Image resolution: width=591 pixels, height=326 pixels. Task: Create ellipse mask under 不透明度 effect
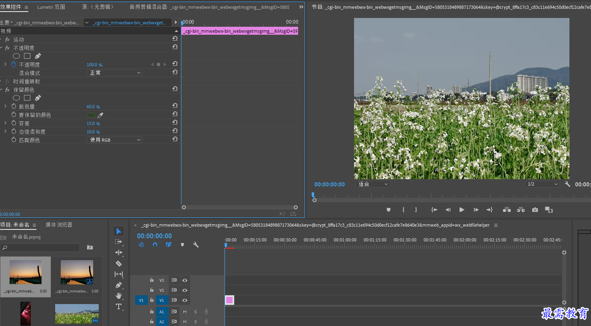click(x=16, y=56)
